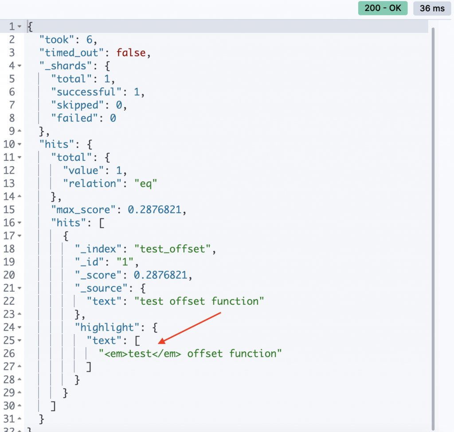The height and width of the screenshot is (432, 454).
Task: Click the false value of timed_out
Action: (131, 53)
